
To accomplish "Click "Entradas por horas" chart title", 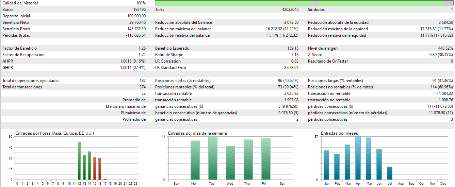I will point(54,133).
